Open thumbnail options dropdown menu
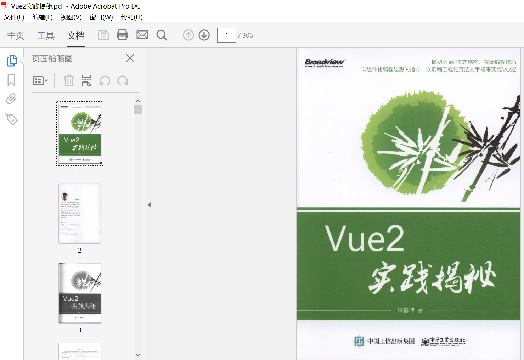 (40, 81)
